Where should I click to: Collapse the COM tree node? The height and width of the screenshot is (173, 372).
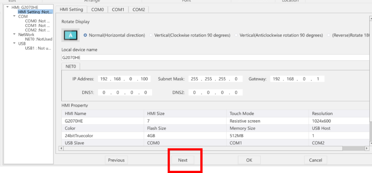point(14,16)
